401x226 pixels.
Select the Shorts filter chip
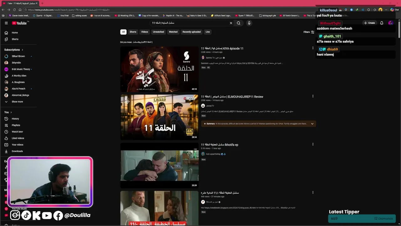[x=133, y=32]
